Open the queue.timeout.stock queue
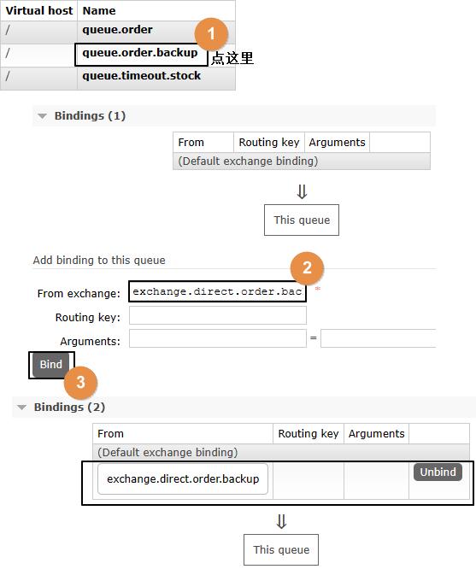 [142, 76]
